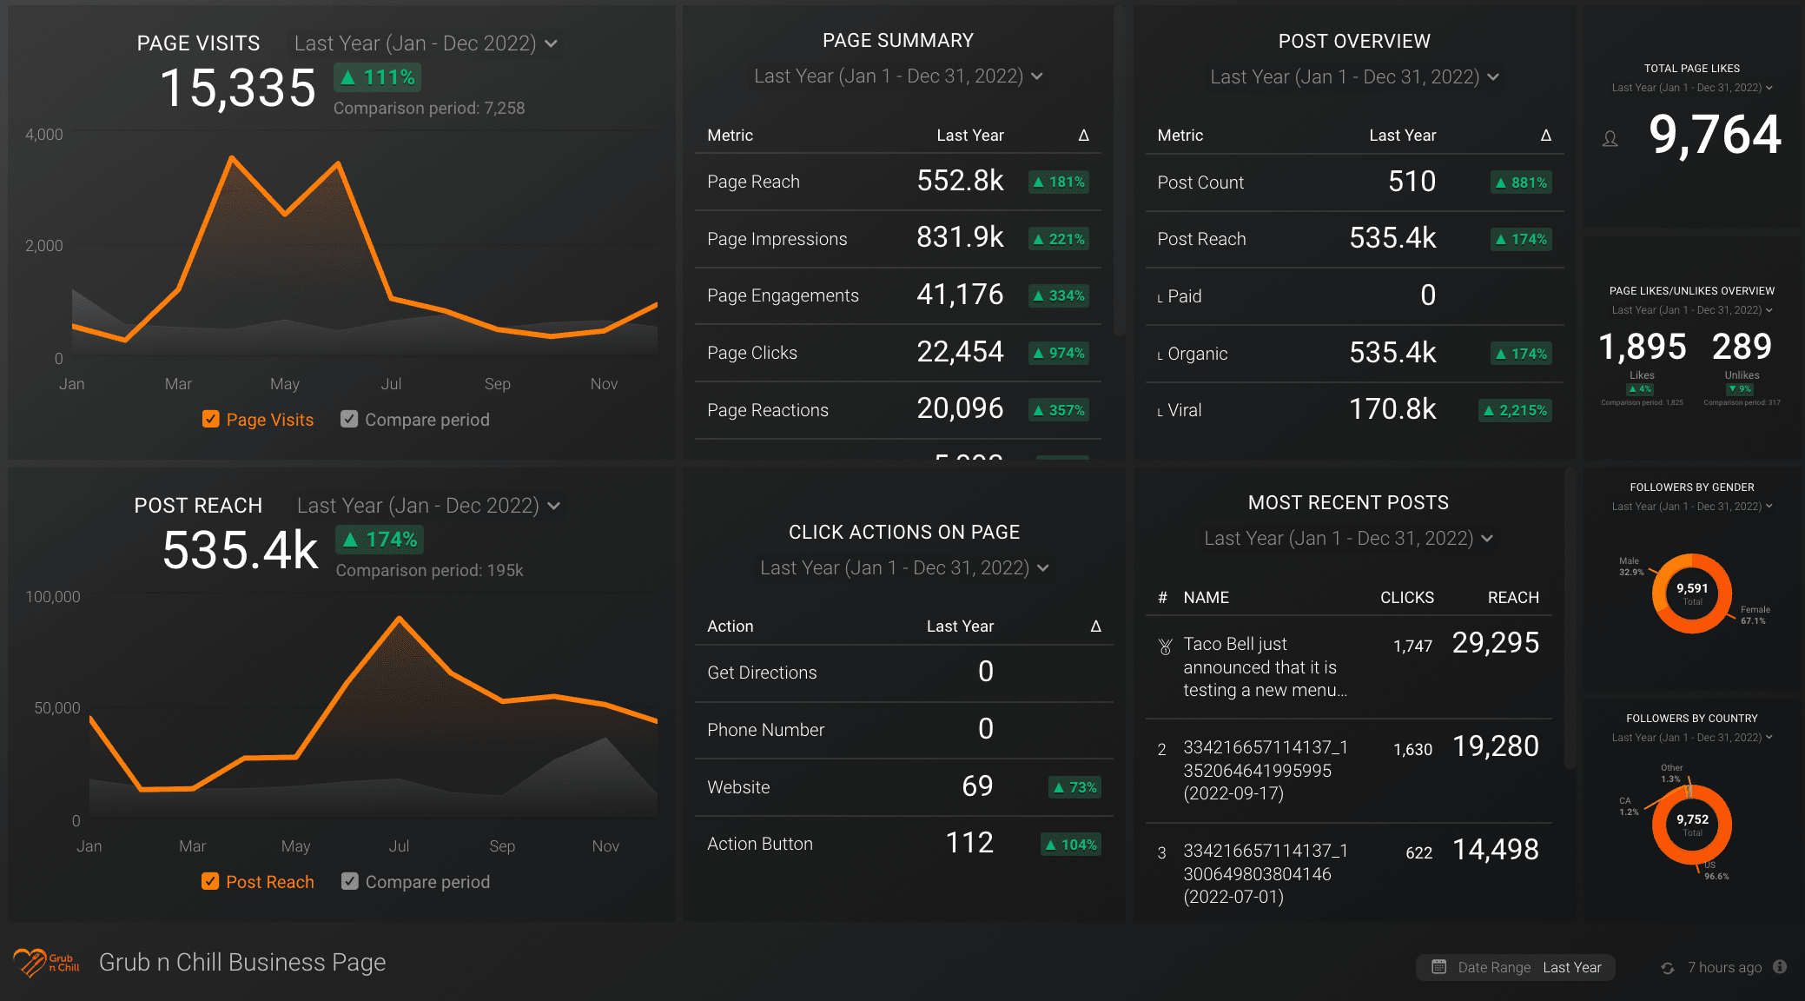Sort recent posts by CLICKS column
This screenshot has width=1805, height=1001.
coord(1406,598)
